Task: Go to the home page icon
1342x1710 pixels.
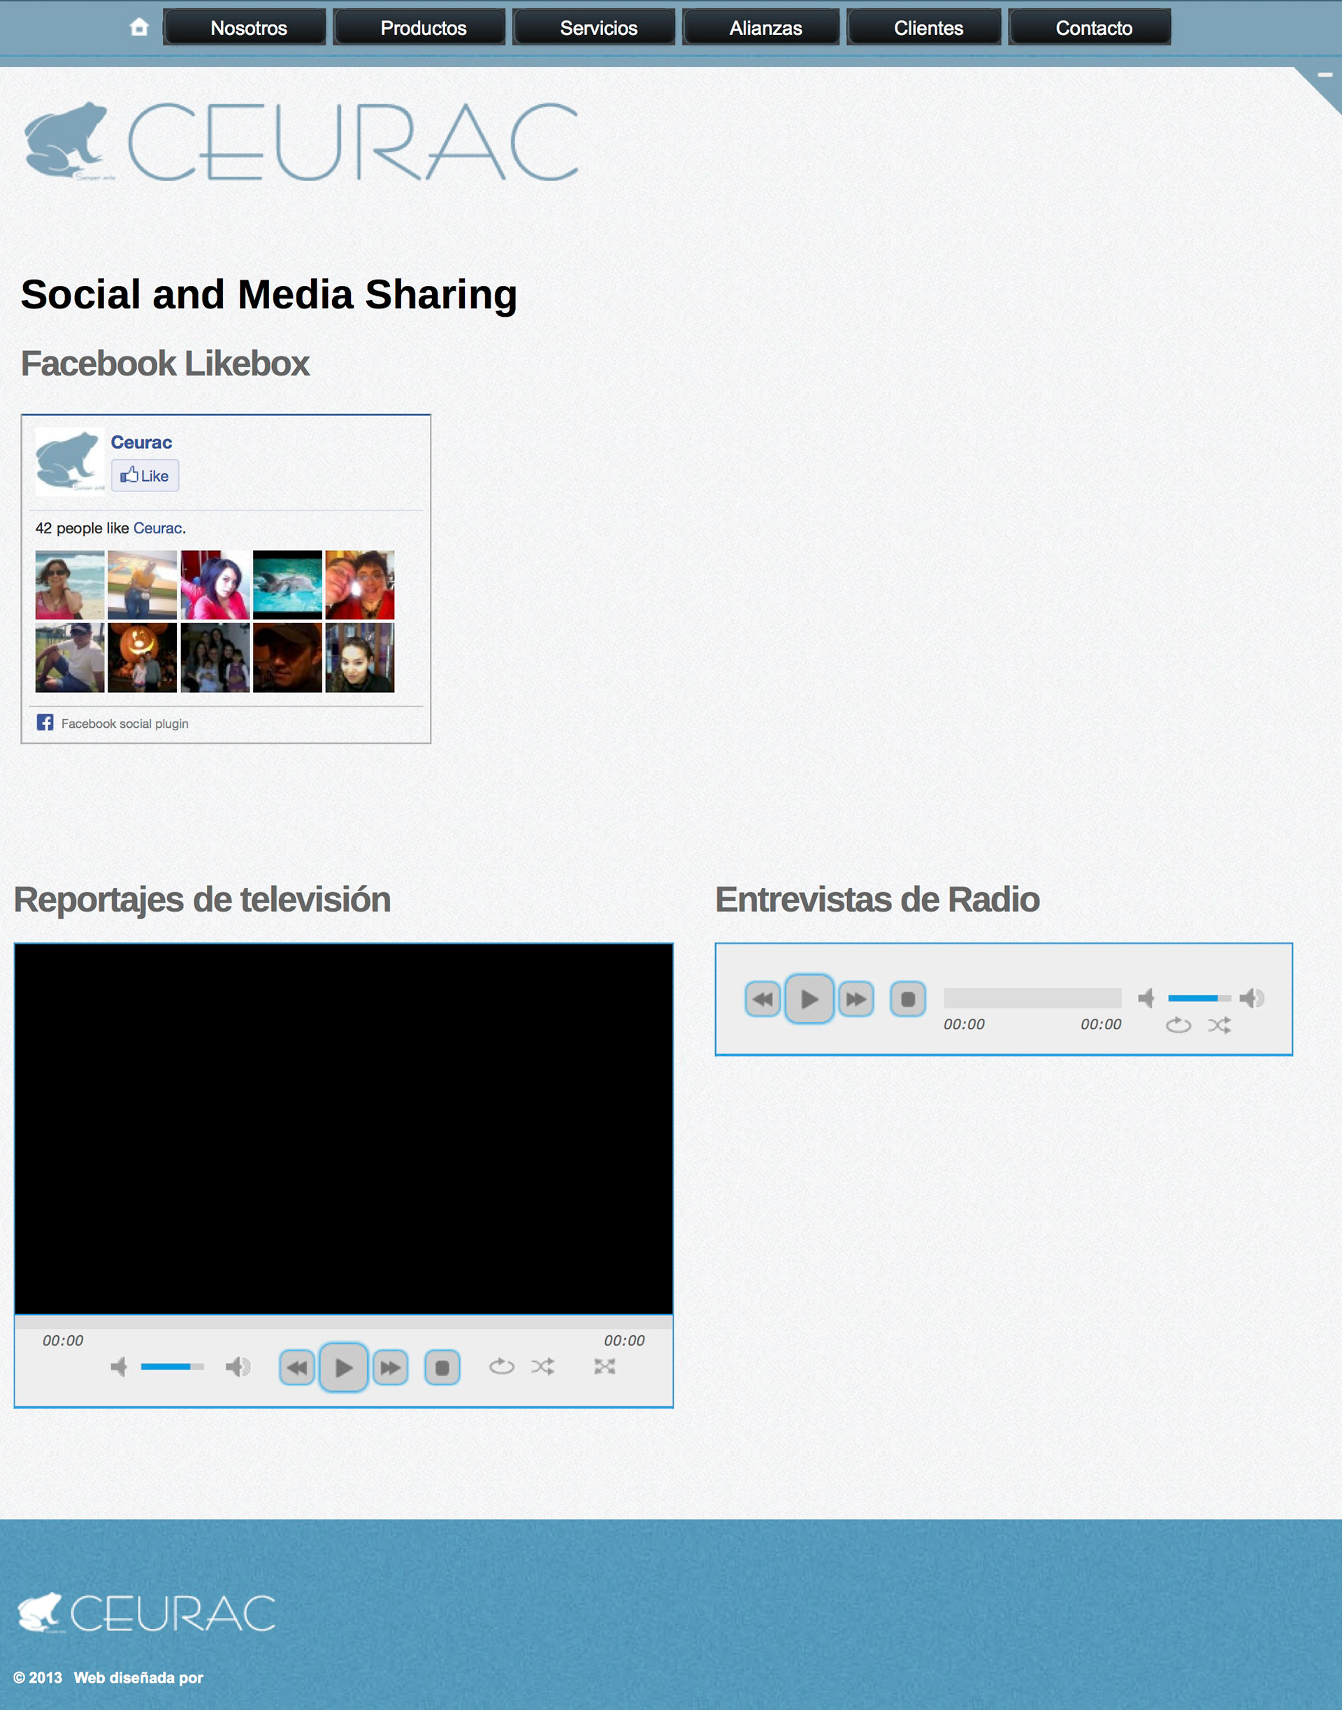Action: click(x=139, y=27)
